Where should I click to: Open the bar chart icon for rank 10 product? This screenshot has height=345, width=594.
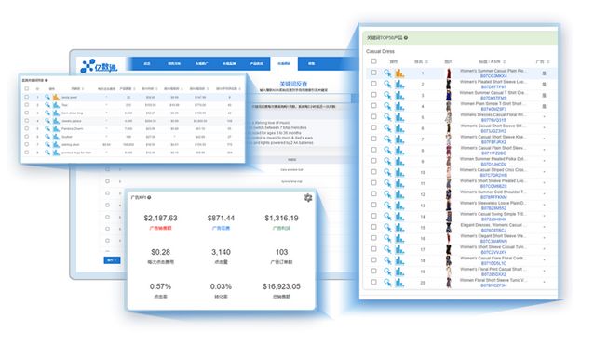pos(399,172)
